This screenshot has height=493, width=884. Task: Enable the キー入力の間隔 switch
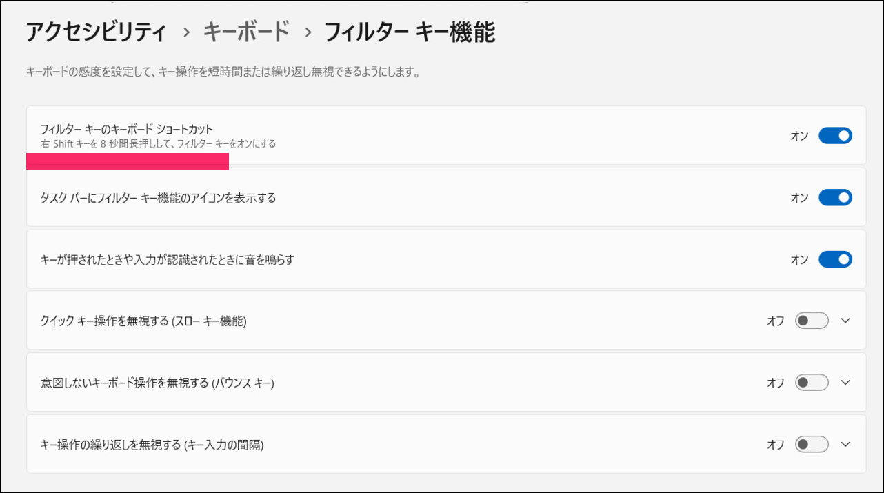click(x=812, y=445)
